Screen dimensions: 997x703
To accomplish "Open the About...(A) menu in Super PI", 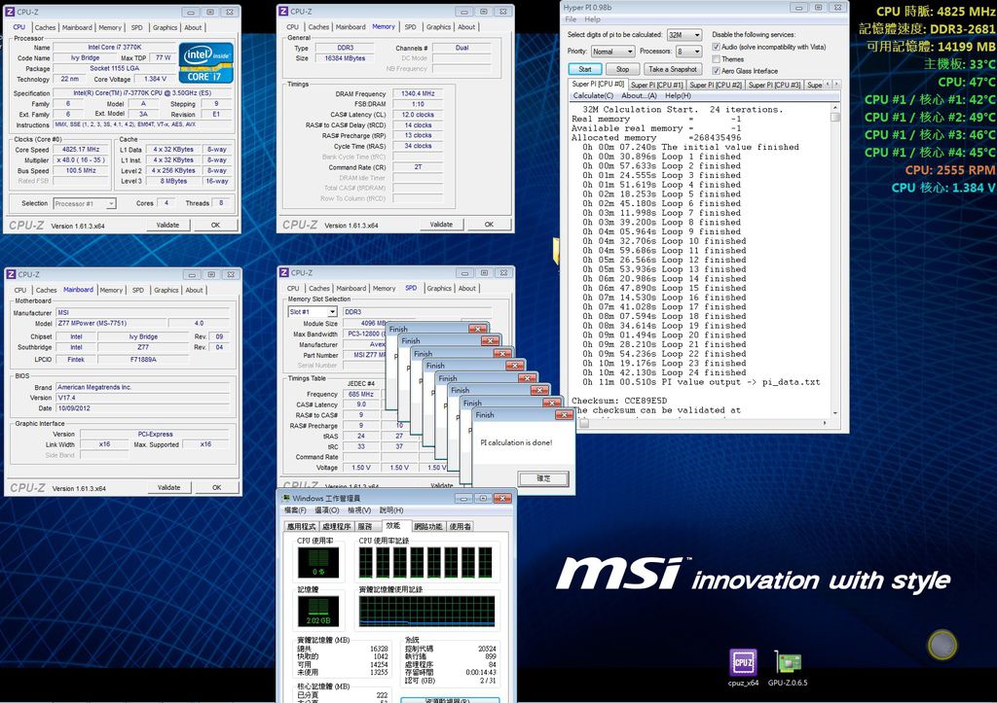I will [639, 96].
